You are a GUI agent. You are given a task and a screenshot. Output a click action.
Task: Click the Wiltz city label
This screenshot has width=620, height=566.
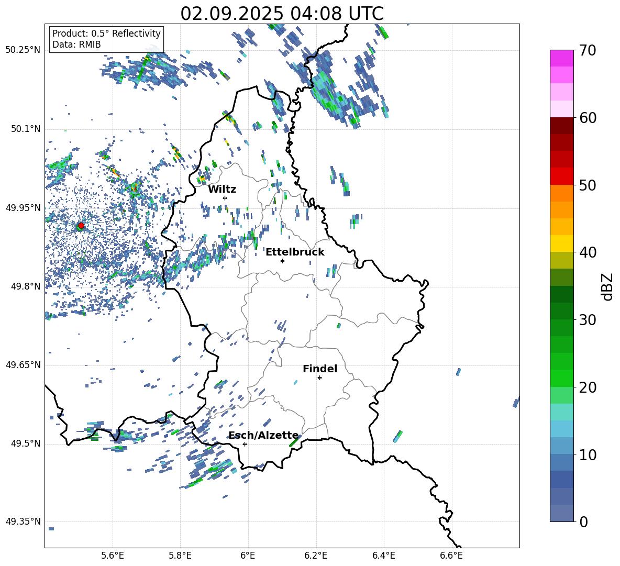click(222, 190)
